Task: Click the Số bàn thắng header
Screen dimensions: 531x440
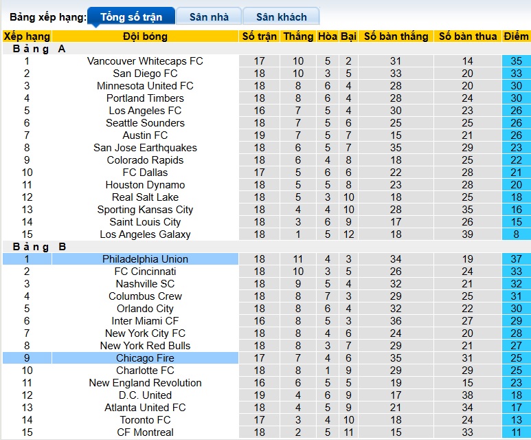Action: [396, 36]
